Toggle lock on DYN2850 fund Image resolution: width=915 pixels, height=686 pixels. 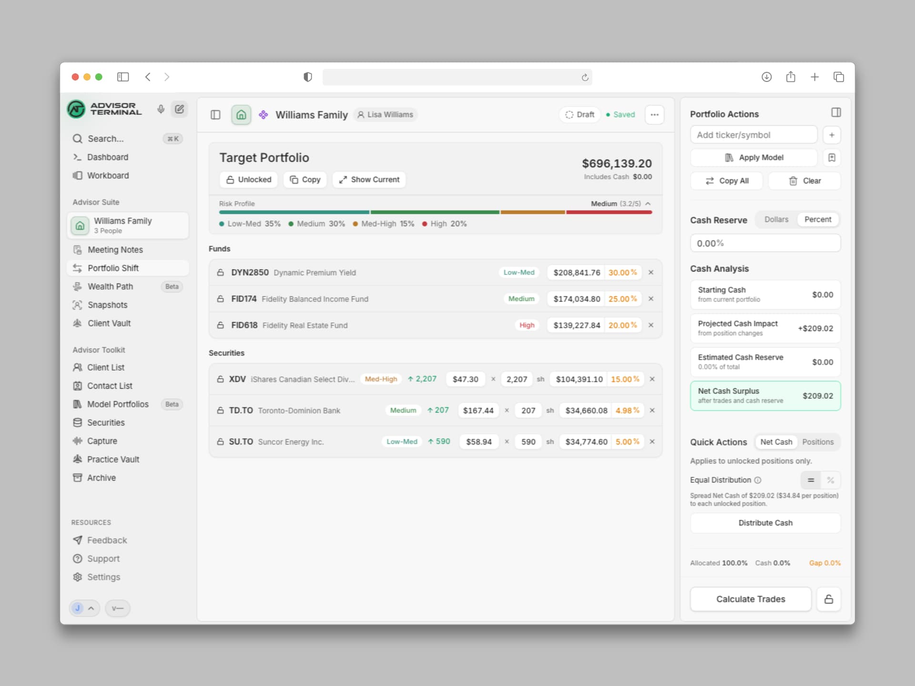[220, 272]
